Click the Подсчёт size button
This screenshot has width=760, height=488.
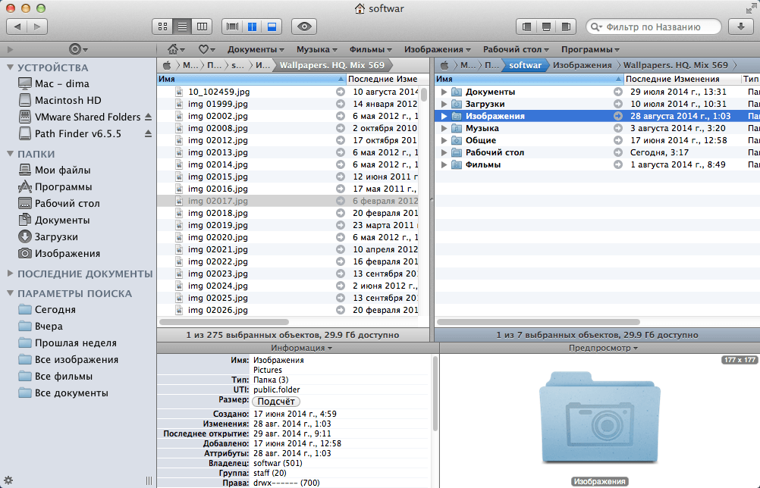click(276, 402)
